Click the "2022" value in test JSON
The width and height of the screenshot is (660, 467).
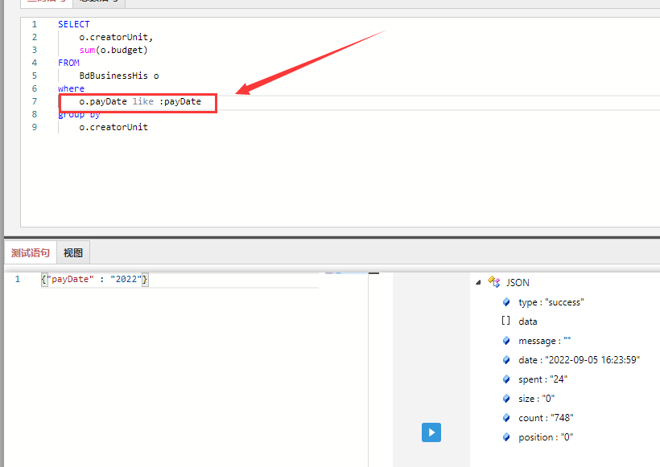[126, 279]
